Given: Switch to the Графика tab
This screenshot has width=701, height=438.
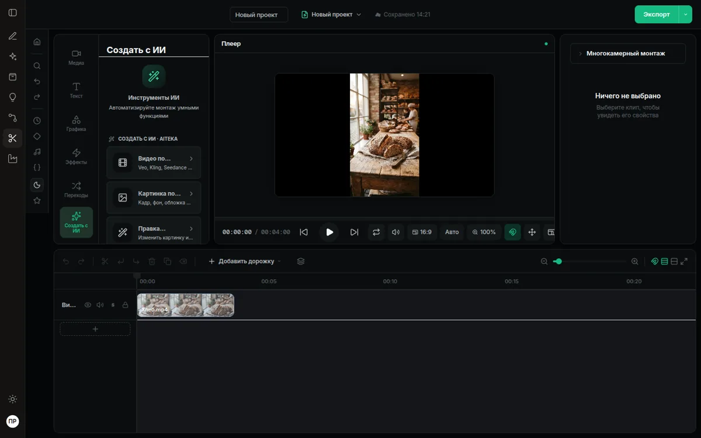Looking at the screenshot, I should click(x=76, y=123).
